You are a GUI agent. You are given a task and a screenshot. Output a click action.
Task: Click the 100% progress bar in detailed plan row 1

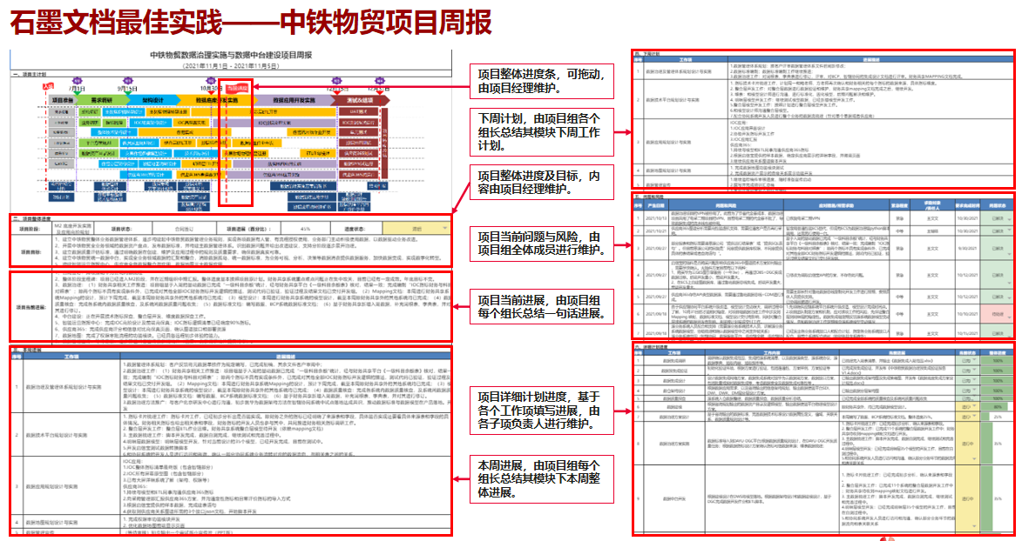[x=998, y=360]
